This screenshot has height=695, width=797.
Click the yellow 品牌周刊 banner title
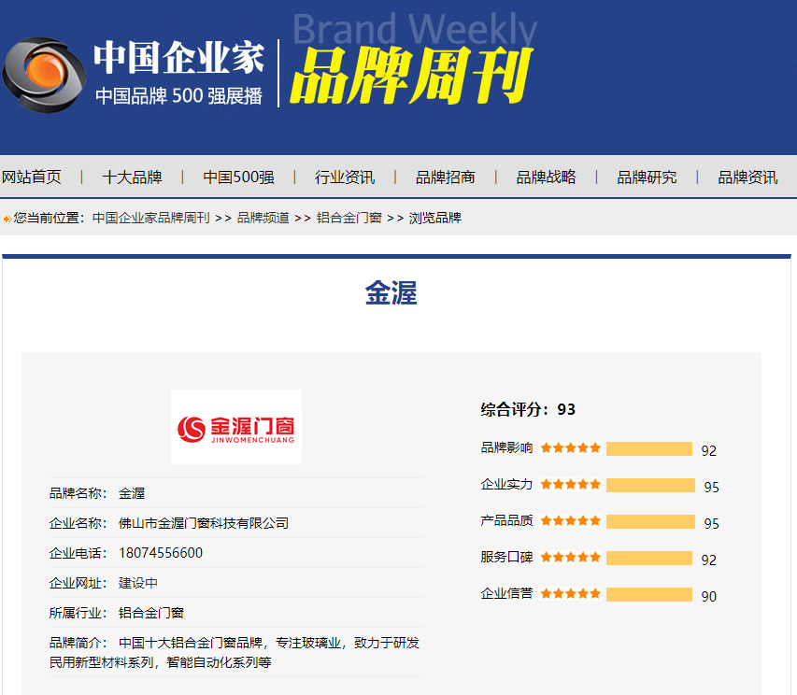411,76
